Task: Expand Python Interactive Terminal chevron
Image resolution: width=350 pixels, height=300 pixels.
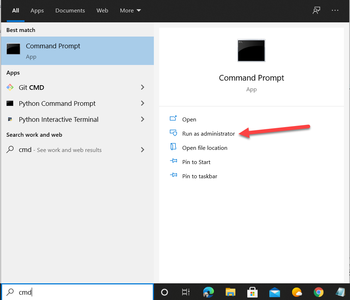Action: coord(142,119)
